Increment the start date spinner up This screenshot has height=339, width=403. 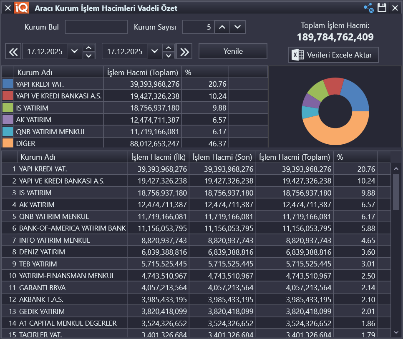point(89,48)
